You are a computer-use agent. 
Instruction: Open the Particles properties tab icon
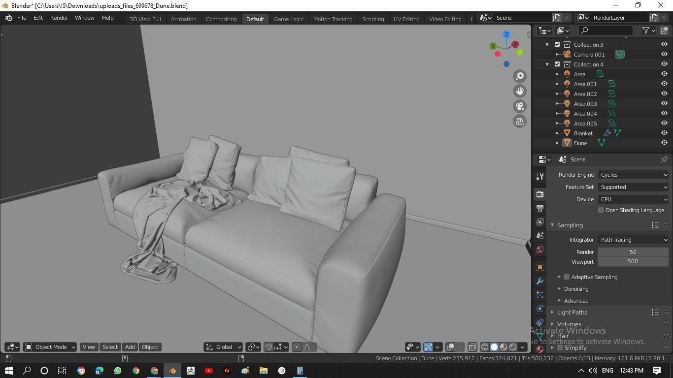point(540,295)
